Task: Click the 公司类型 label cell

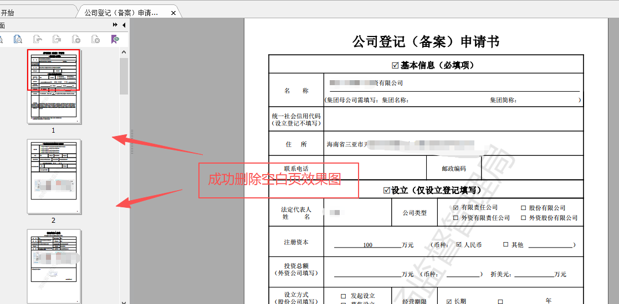Action: [415, 213]
